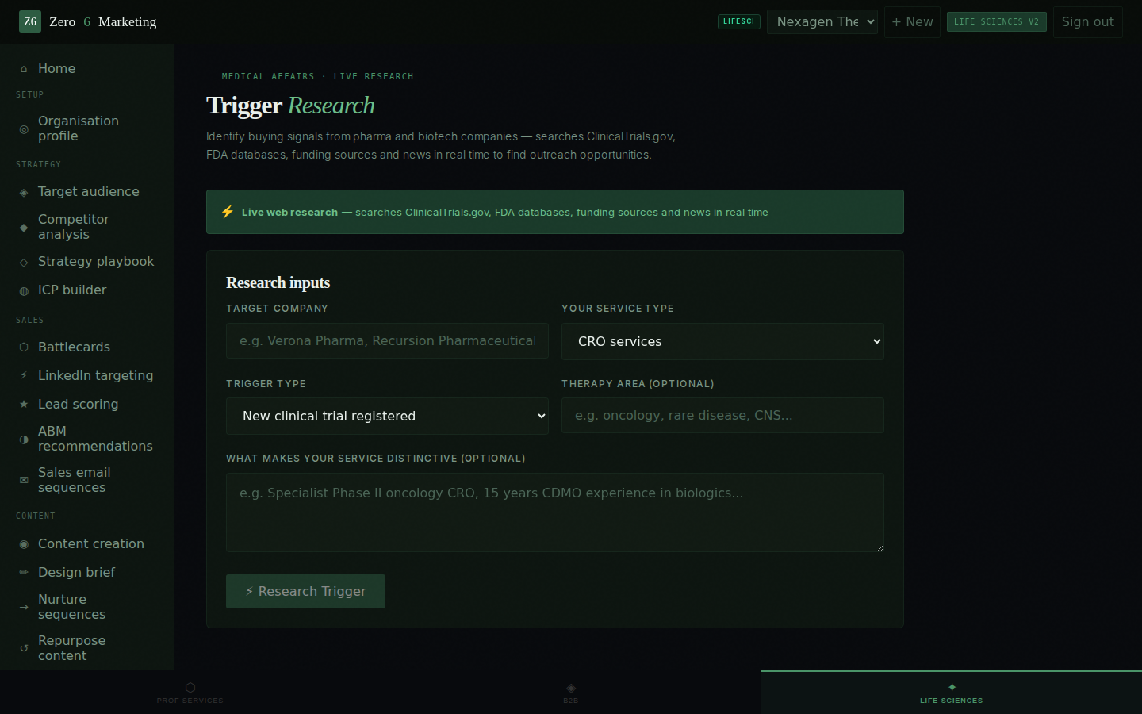Open Competitor analysis
The image size is (1142, 714).
click(x=87, y=227)
